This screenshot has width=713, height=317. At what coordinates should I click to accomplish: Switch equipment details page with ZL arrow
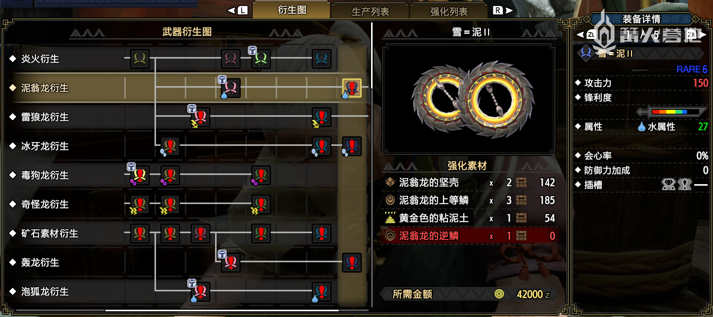pyautogui.click(x=586, y=35)
